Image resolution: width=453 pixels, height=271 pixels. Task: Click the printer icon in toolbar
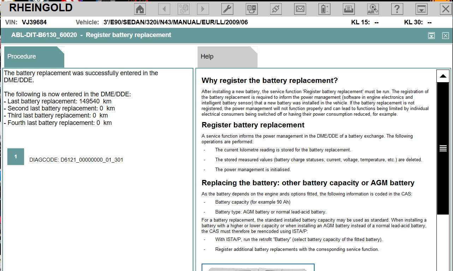click(348, 9)
